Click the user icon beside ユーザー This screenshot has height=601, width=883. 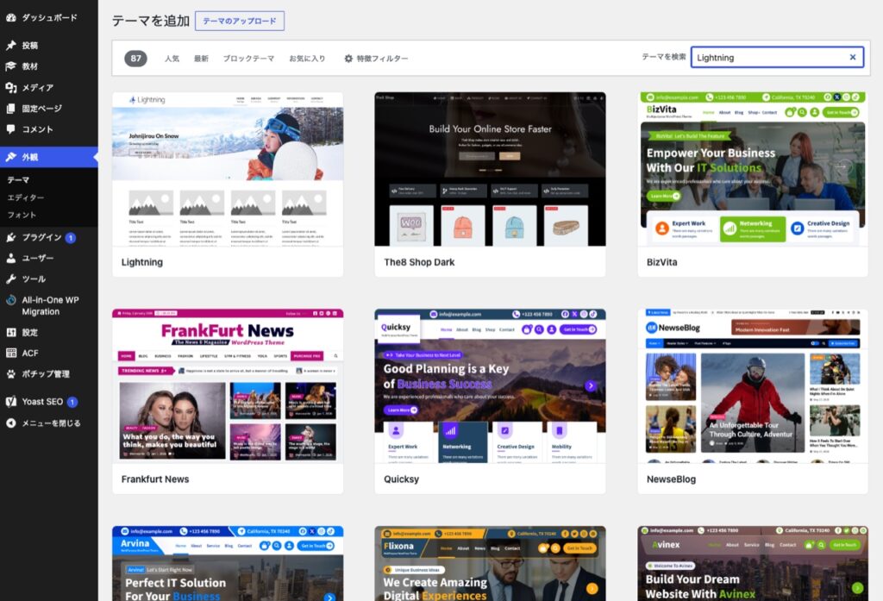[10, 258]
